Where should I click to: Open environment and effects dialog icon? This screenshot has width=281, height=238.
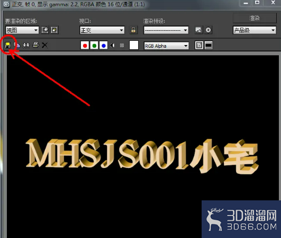(208, 30)
